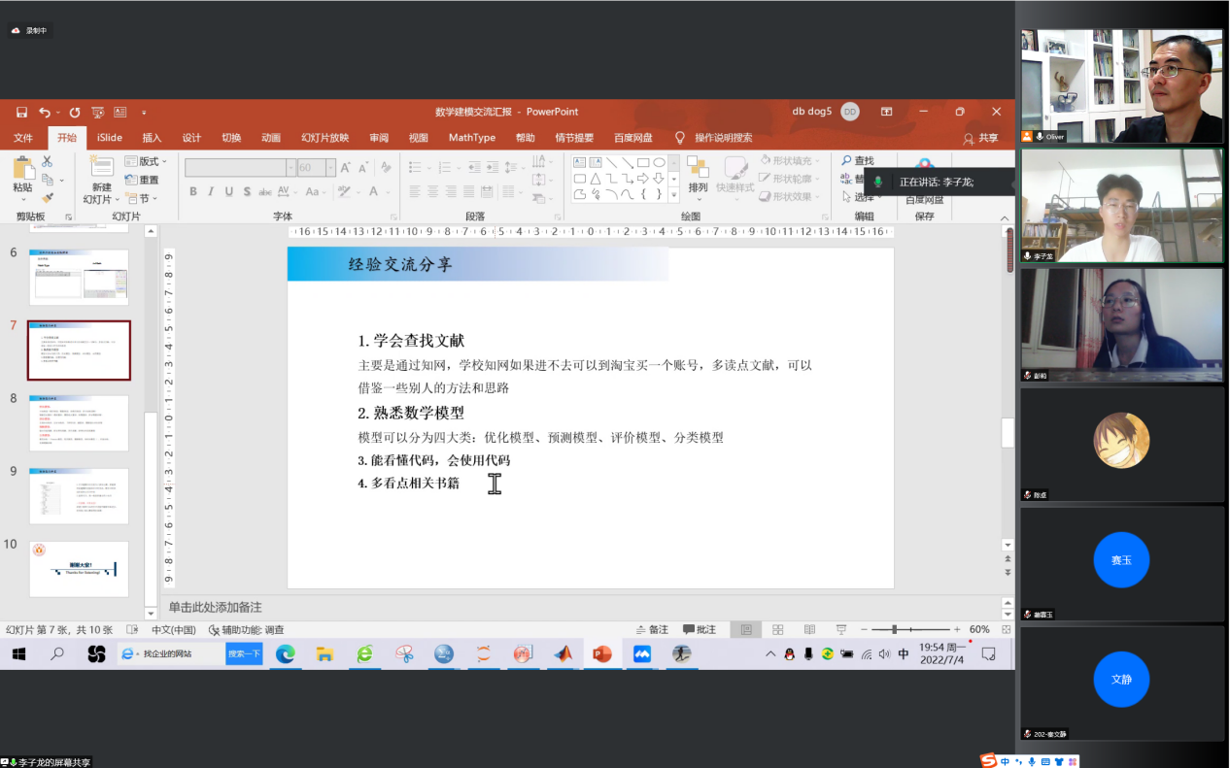Click the zoom out minus button
Image resolution: width=1230 pixels, height=768 pixels.
(867, 629)
